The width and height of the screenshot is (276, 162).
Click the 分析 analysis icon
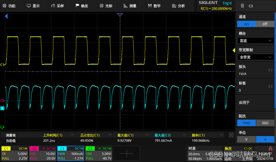click(174, 6)
